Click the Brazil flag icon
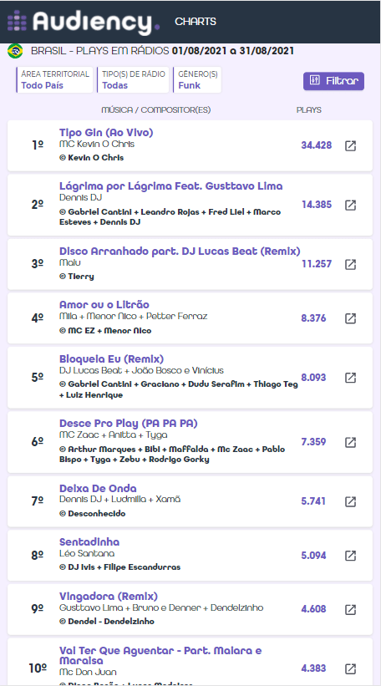The width and height of the screenshot is (381, 686). pos(15,51)
